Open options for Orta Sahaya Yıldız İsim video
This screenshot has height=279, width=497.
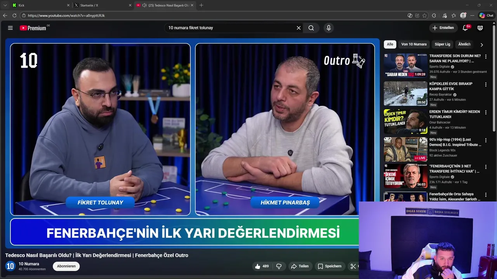[x=486, y=195]
